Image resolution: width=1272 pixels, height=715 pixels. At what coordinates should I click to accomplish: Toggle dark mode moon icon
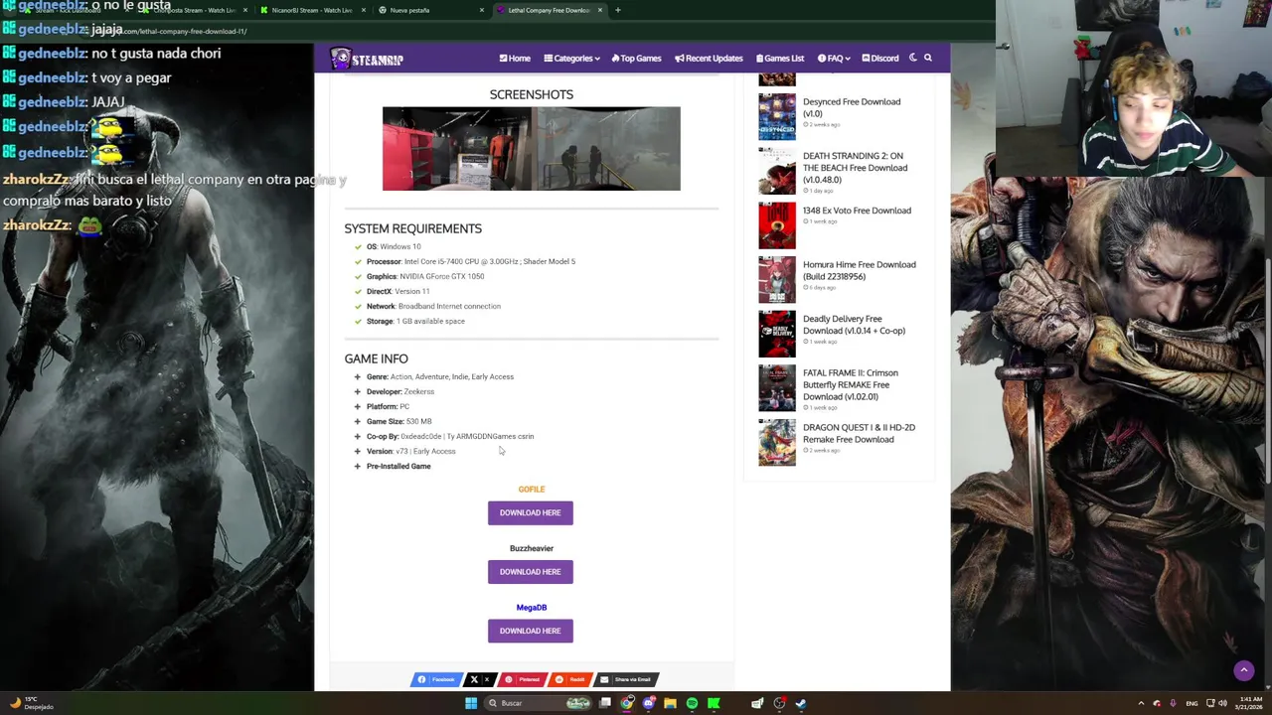[913, 58]
